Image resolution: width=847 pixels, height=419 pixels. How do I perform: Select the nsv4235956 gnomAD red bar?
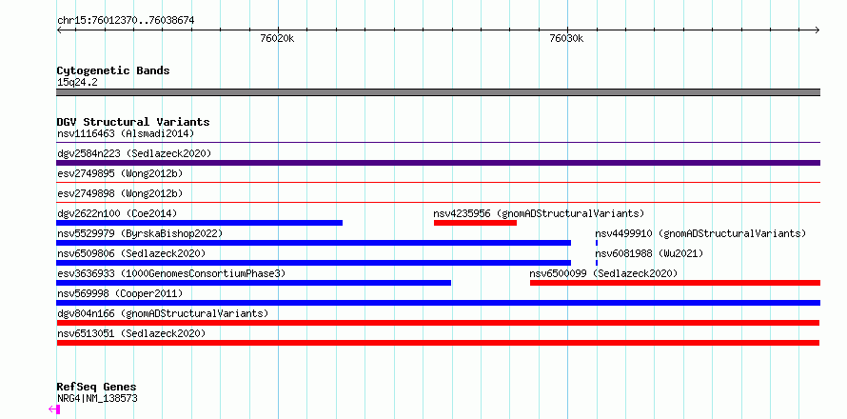(x=475, y=223)
